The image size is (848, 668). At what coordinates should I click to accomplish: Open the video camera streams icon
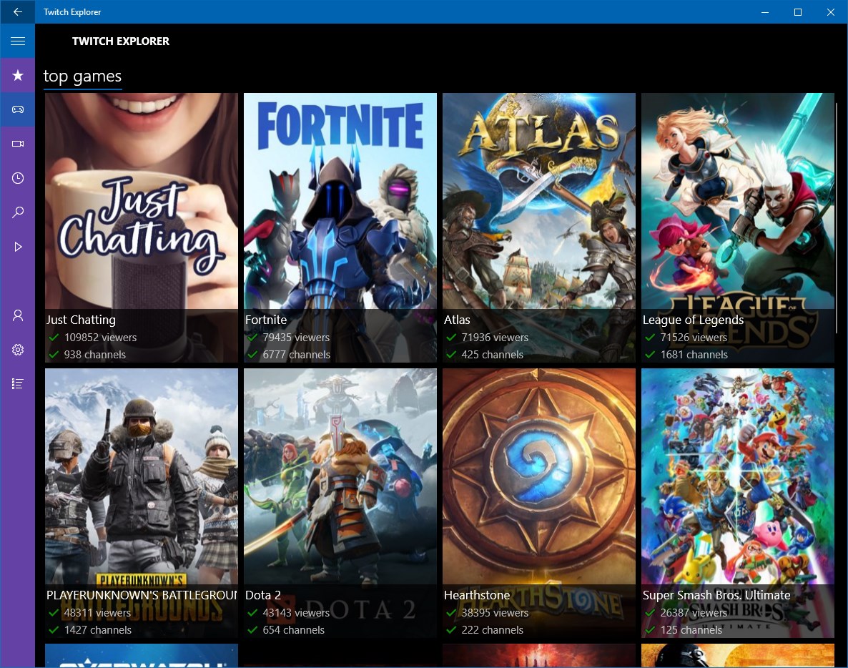(17, 144)
